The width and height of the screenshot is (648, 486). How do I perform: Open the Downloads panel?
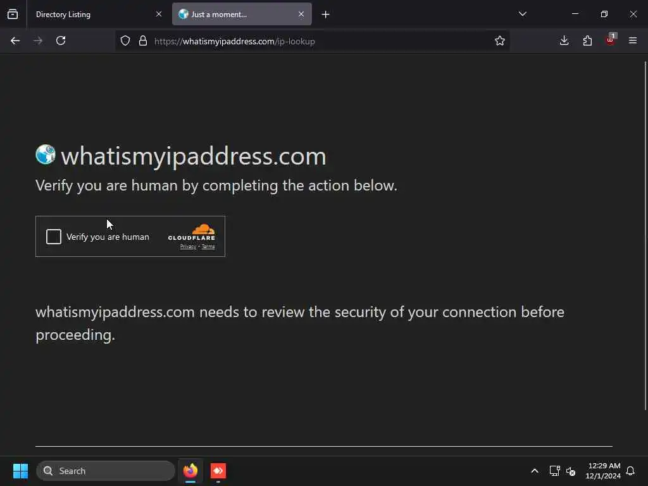click(x=564, y=40)
